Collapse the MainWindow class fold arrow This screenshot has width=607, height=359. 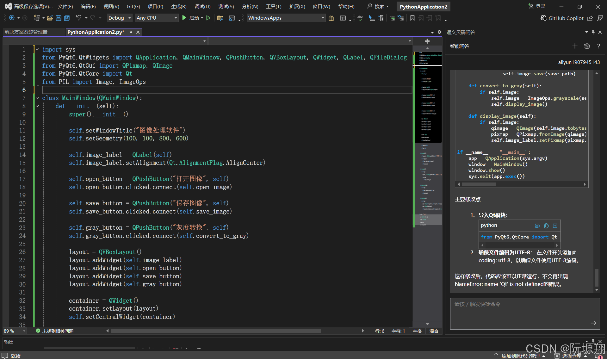pos(37,98)
